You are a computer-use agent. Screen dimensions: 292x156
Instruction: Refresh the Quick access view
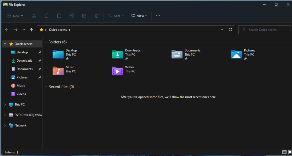click(230, 30)
